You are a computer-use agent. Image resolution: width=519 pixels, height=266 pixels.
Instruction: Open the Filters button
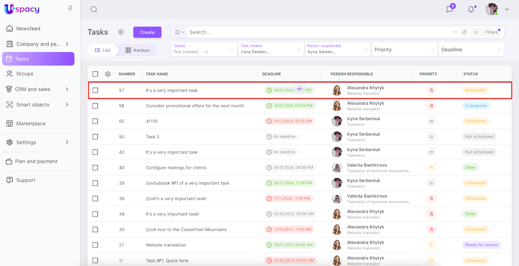tap(488, 32)
